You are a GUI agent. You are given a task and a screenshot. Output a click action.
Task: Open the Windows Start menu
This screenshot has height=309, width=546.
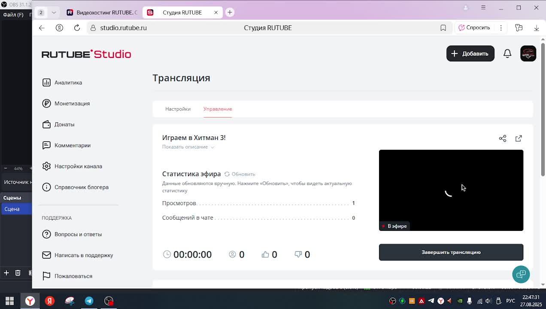9,301
